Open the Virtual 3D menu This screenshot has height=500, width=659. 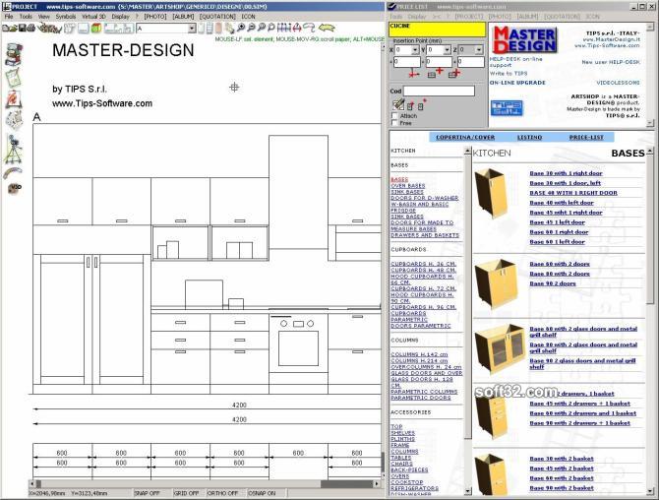tap(93, 17)
